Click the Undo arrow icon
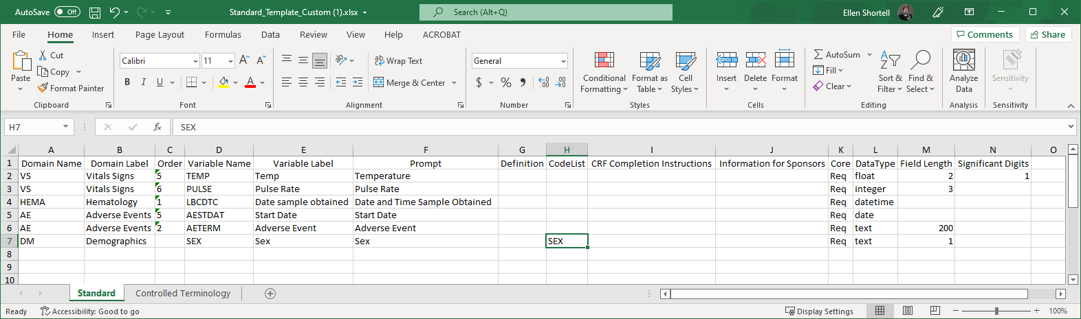Viewport: 1081px width, 319px height. pos(114,12)
